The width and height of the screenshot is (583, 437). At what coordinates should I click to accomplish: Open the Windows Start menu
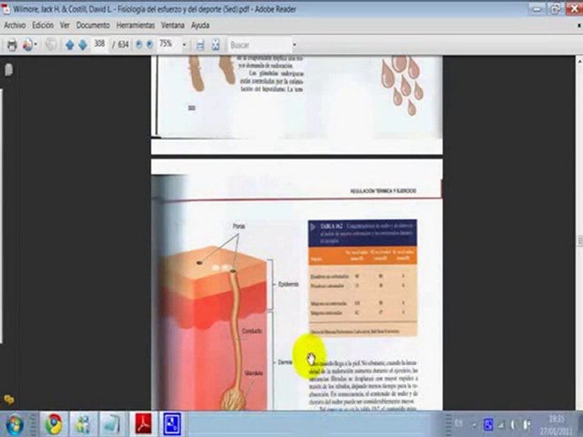click(x=15, y=424)
